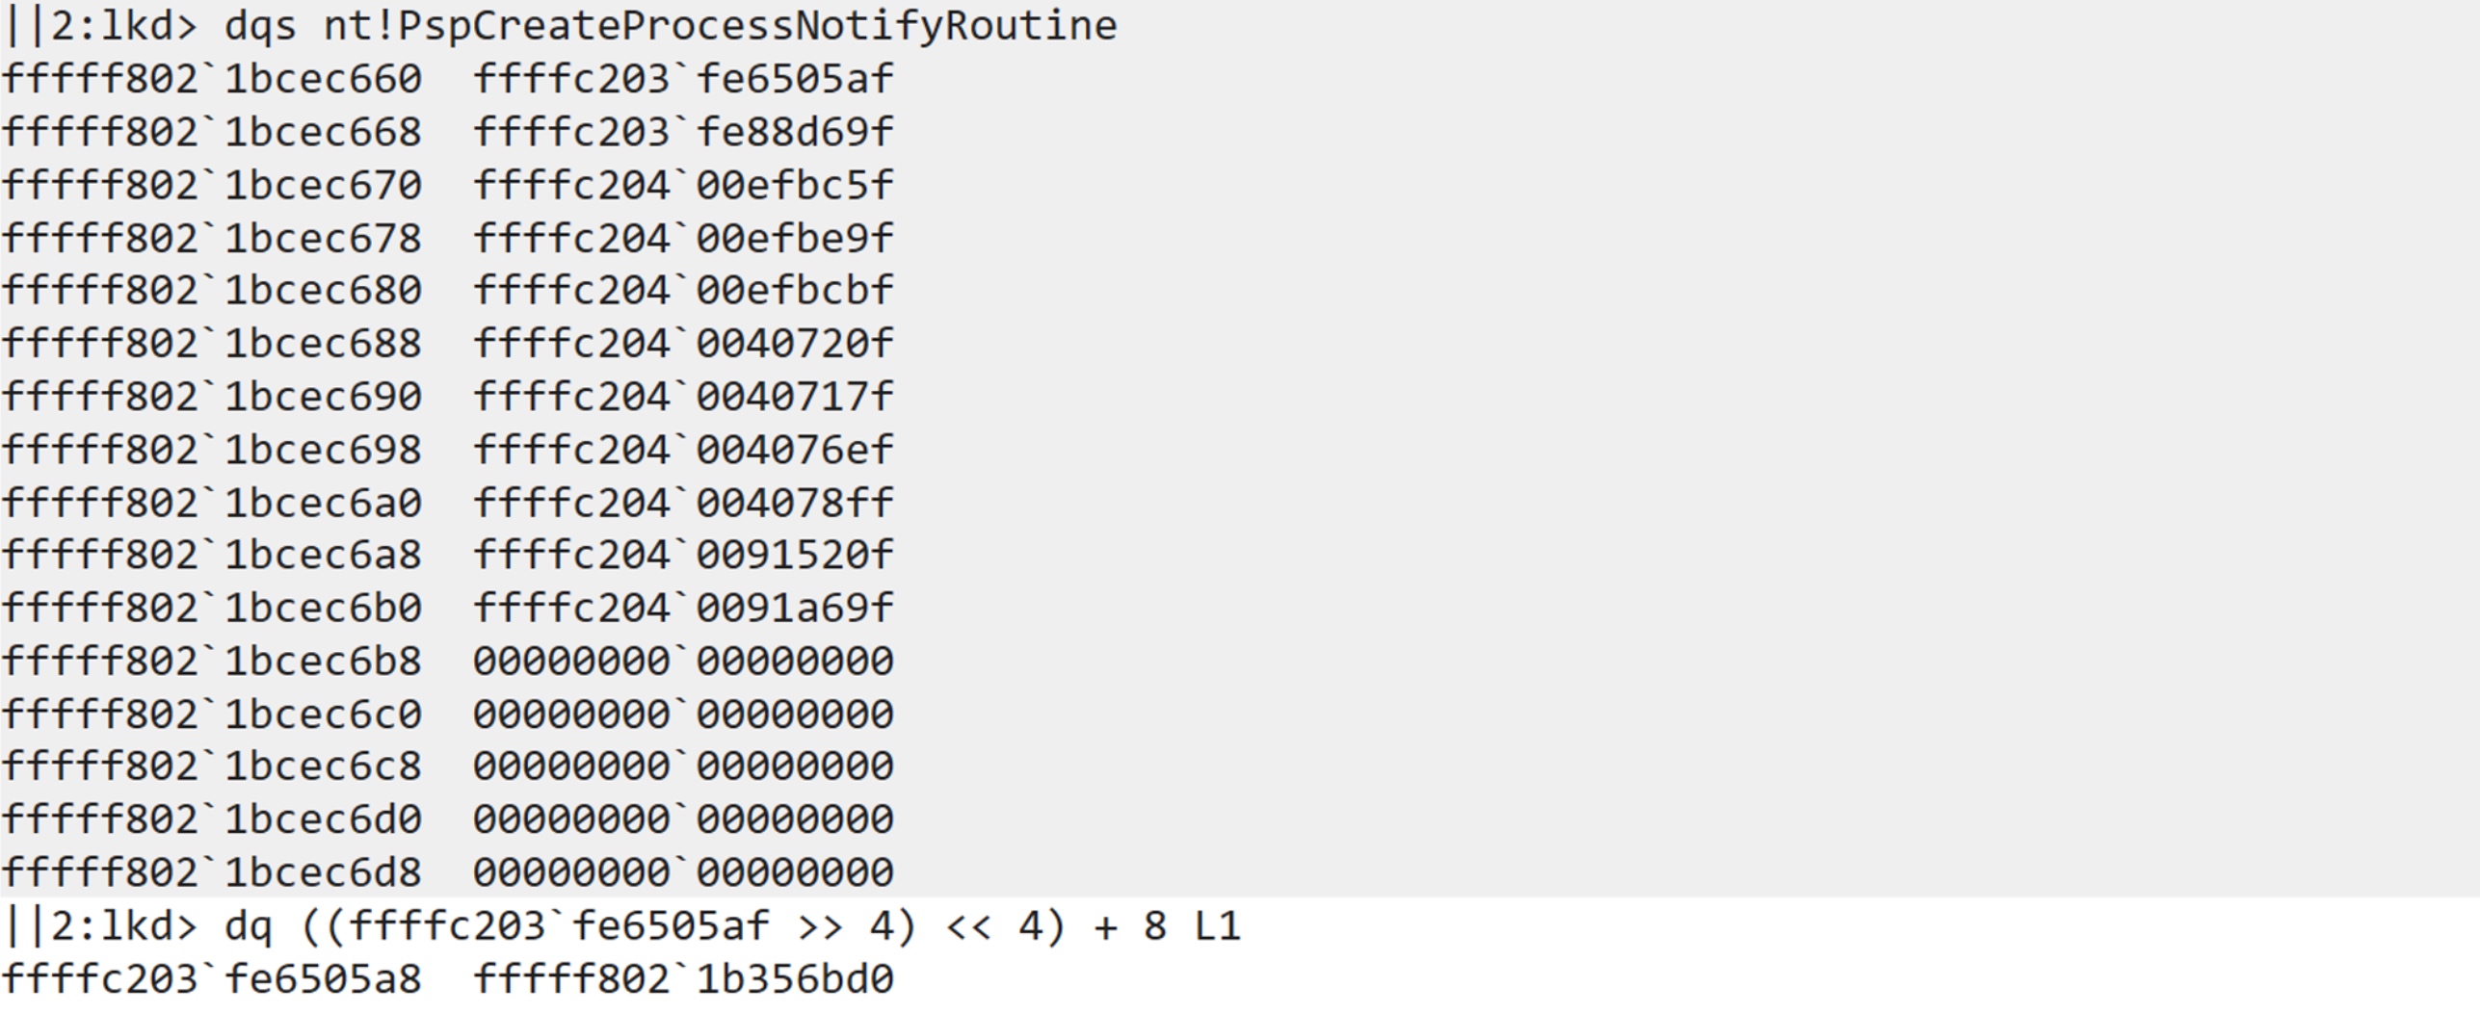Click the value ffffc204`0091520f

tap(683, 555)
